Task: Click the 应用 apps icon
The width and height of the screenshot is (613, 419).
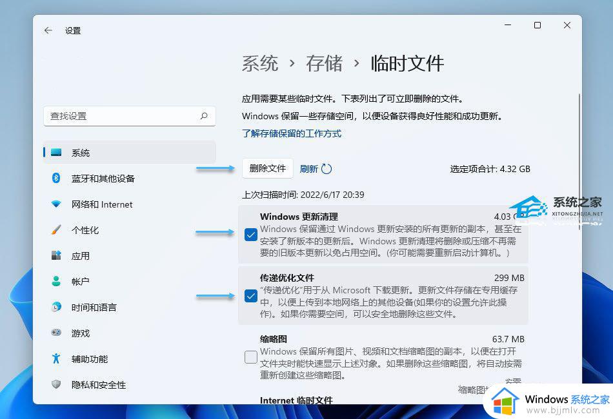Action: pyautogui.click(x=56, y=255)
